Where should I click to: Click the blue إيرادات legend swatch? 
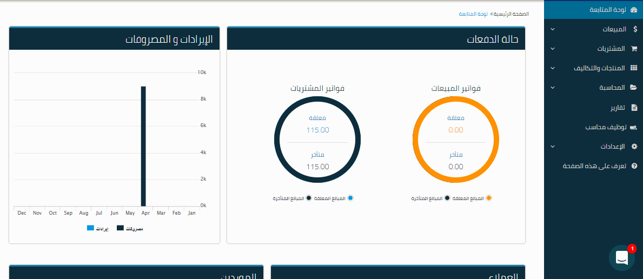90,229
